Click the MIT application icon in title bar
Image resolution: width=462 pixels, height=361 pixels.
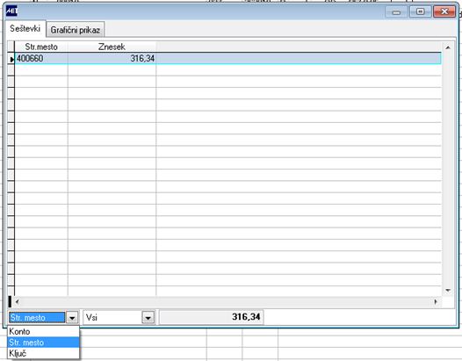[11, 11]
